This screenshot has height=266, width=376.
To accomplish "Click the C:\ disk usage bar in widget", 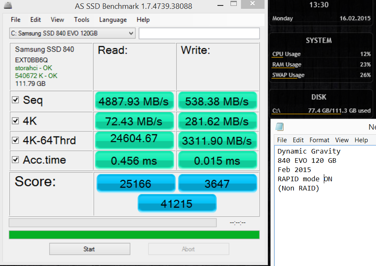I will [x=321, y=114].
